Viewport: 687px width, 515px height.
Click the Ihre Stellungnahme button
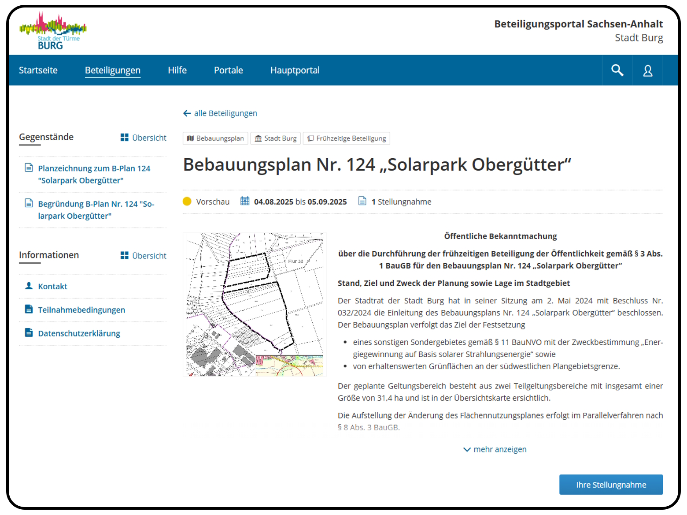(x=611, y=485)
